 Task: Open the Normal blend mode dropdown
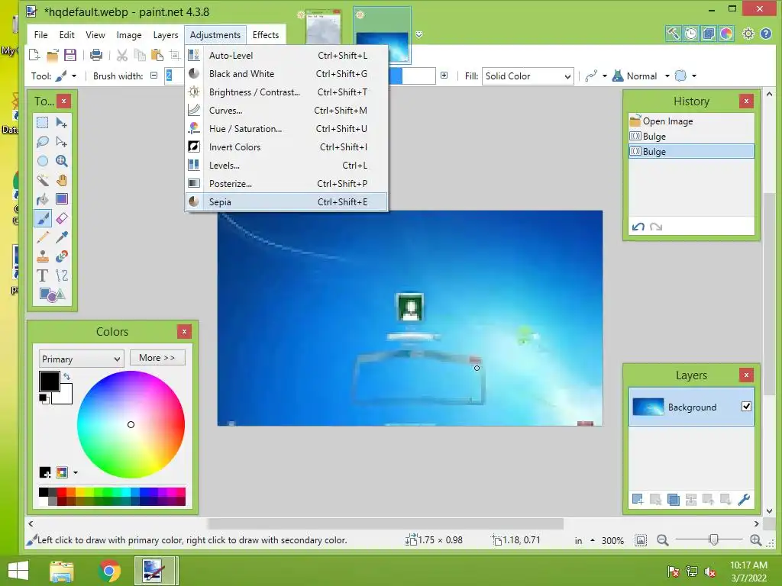[667, 76]
